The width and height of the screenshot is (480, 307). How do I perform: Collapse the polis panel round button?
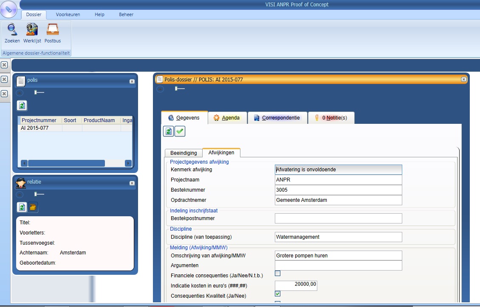[x=20, y=92]
